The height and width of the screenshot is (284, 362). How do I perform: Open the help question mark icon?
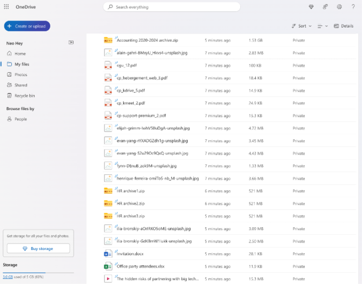[x=353, y=7]
